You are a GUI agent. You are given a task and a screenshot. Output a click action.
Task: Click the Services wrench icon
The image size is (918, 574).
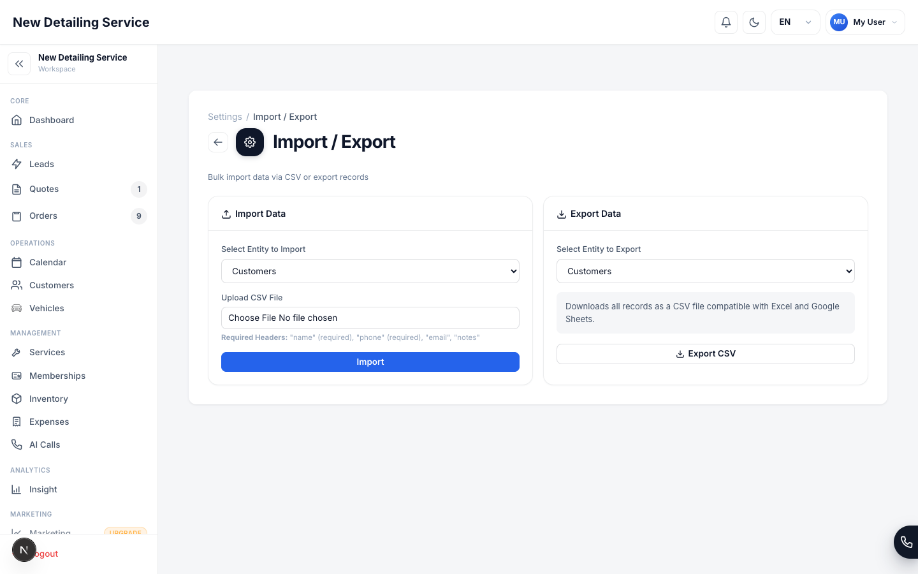tap(17, 352)
